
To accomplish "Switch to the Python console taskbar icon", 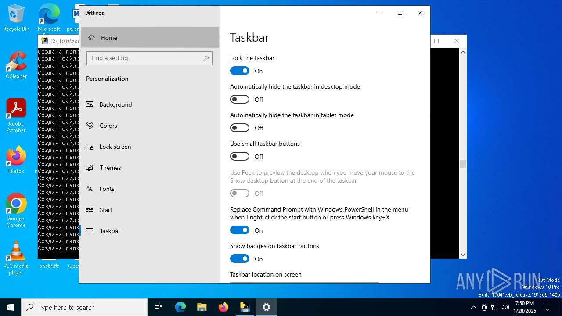I will point(245,307).
